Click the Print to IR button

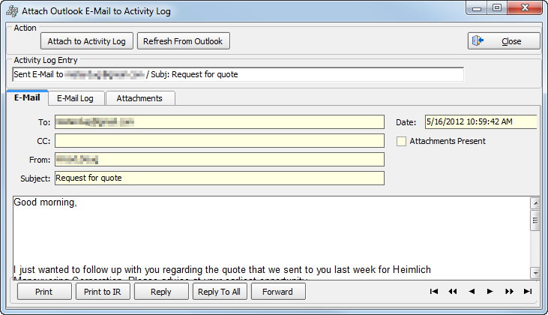[x=102, y=292]
